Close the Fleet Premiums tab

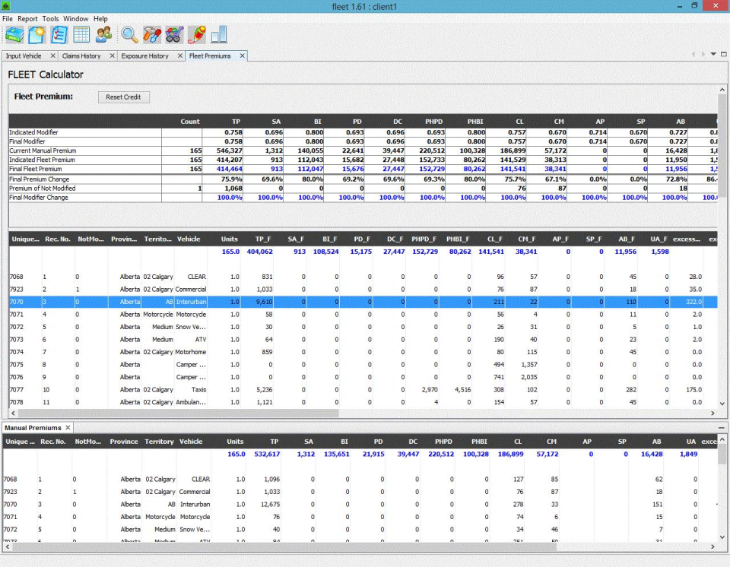(x=242, y=55)
